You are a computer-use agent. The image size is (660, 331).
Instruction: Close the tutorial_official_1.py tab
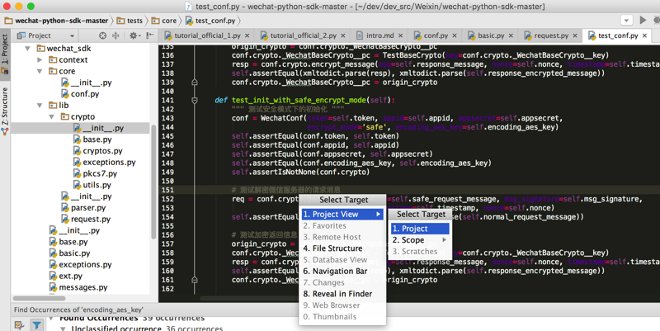point(247,35)
